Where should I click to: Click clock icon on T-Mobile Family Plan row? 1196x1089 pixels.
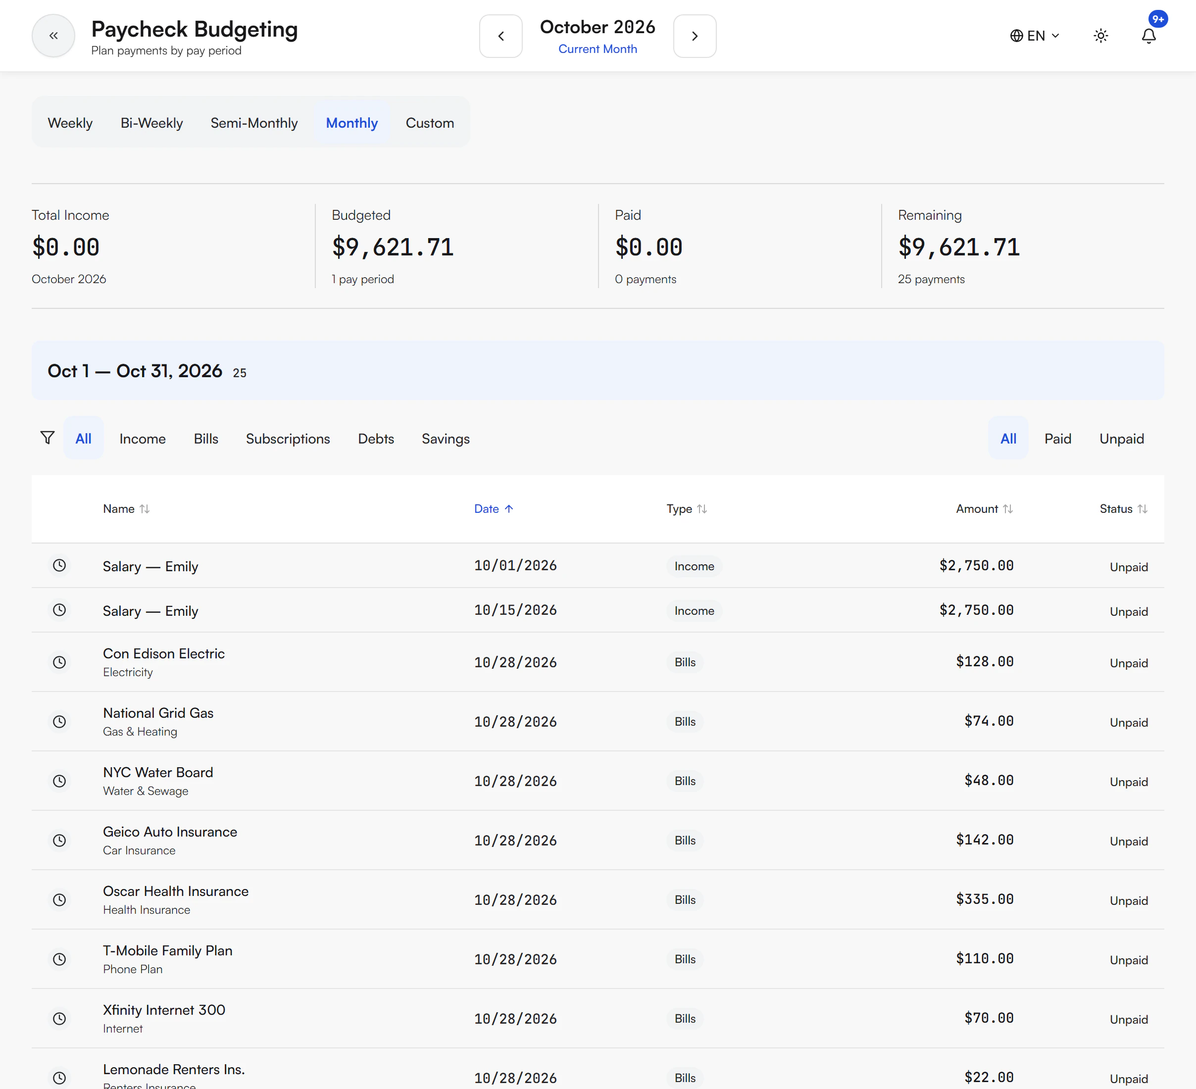(x=59, y=958)
